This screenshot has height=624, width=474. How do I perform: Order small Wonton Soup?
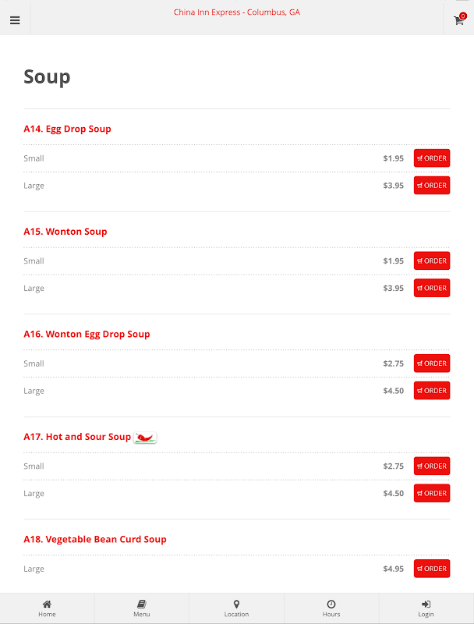point(432,261)
